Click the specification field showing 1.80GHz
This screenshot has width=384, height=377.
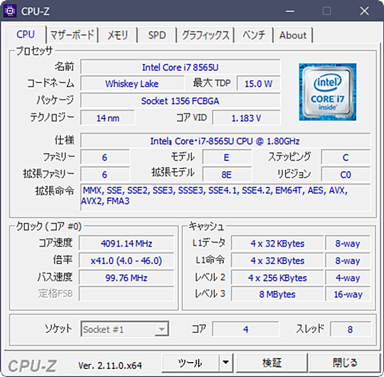225,141
